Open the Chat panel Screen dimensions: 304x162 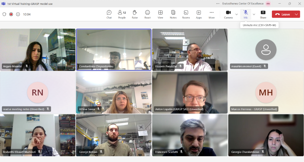point(109,14)
